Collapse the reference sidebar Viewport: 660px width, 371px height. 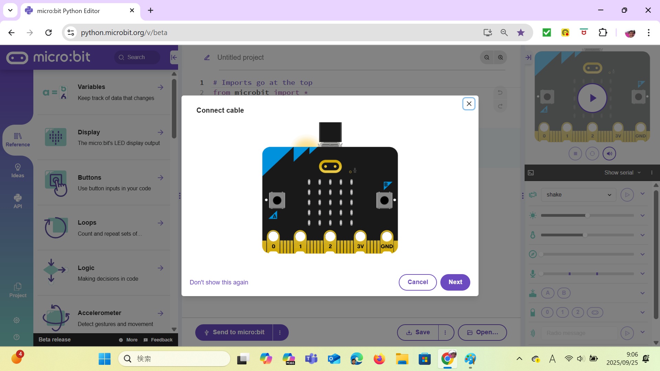coord(174,57)
